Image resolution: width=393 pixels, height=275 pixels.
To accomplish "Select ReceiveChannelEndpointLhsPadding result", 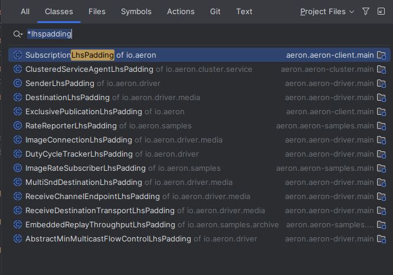I will 199,197.
